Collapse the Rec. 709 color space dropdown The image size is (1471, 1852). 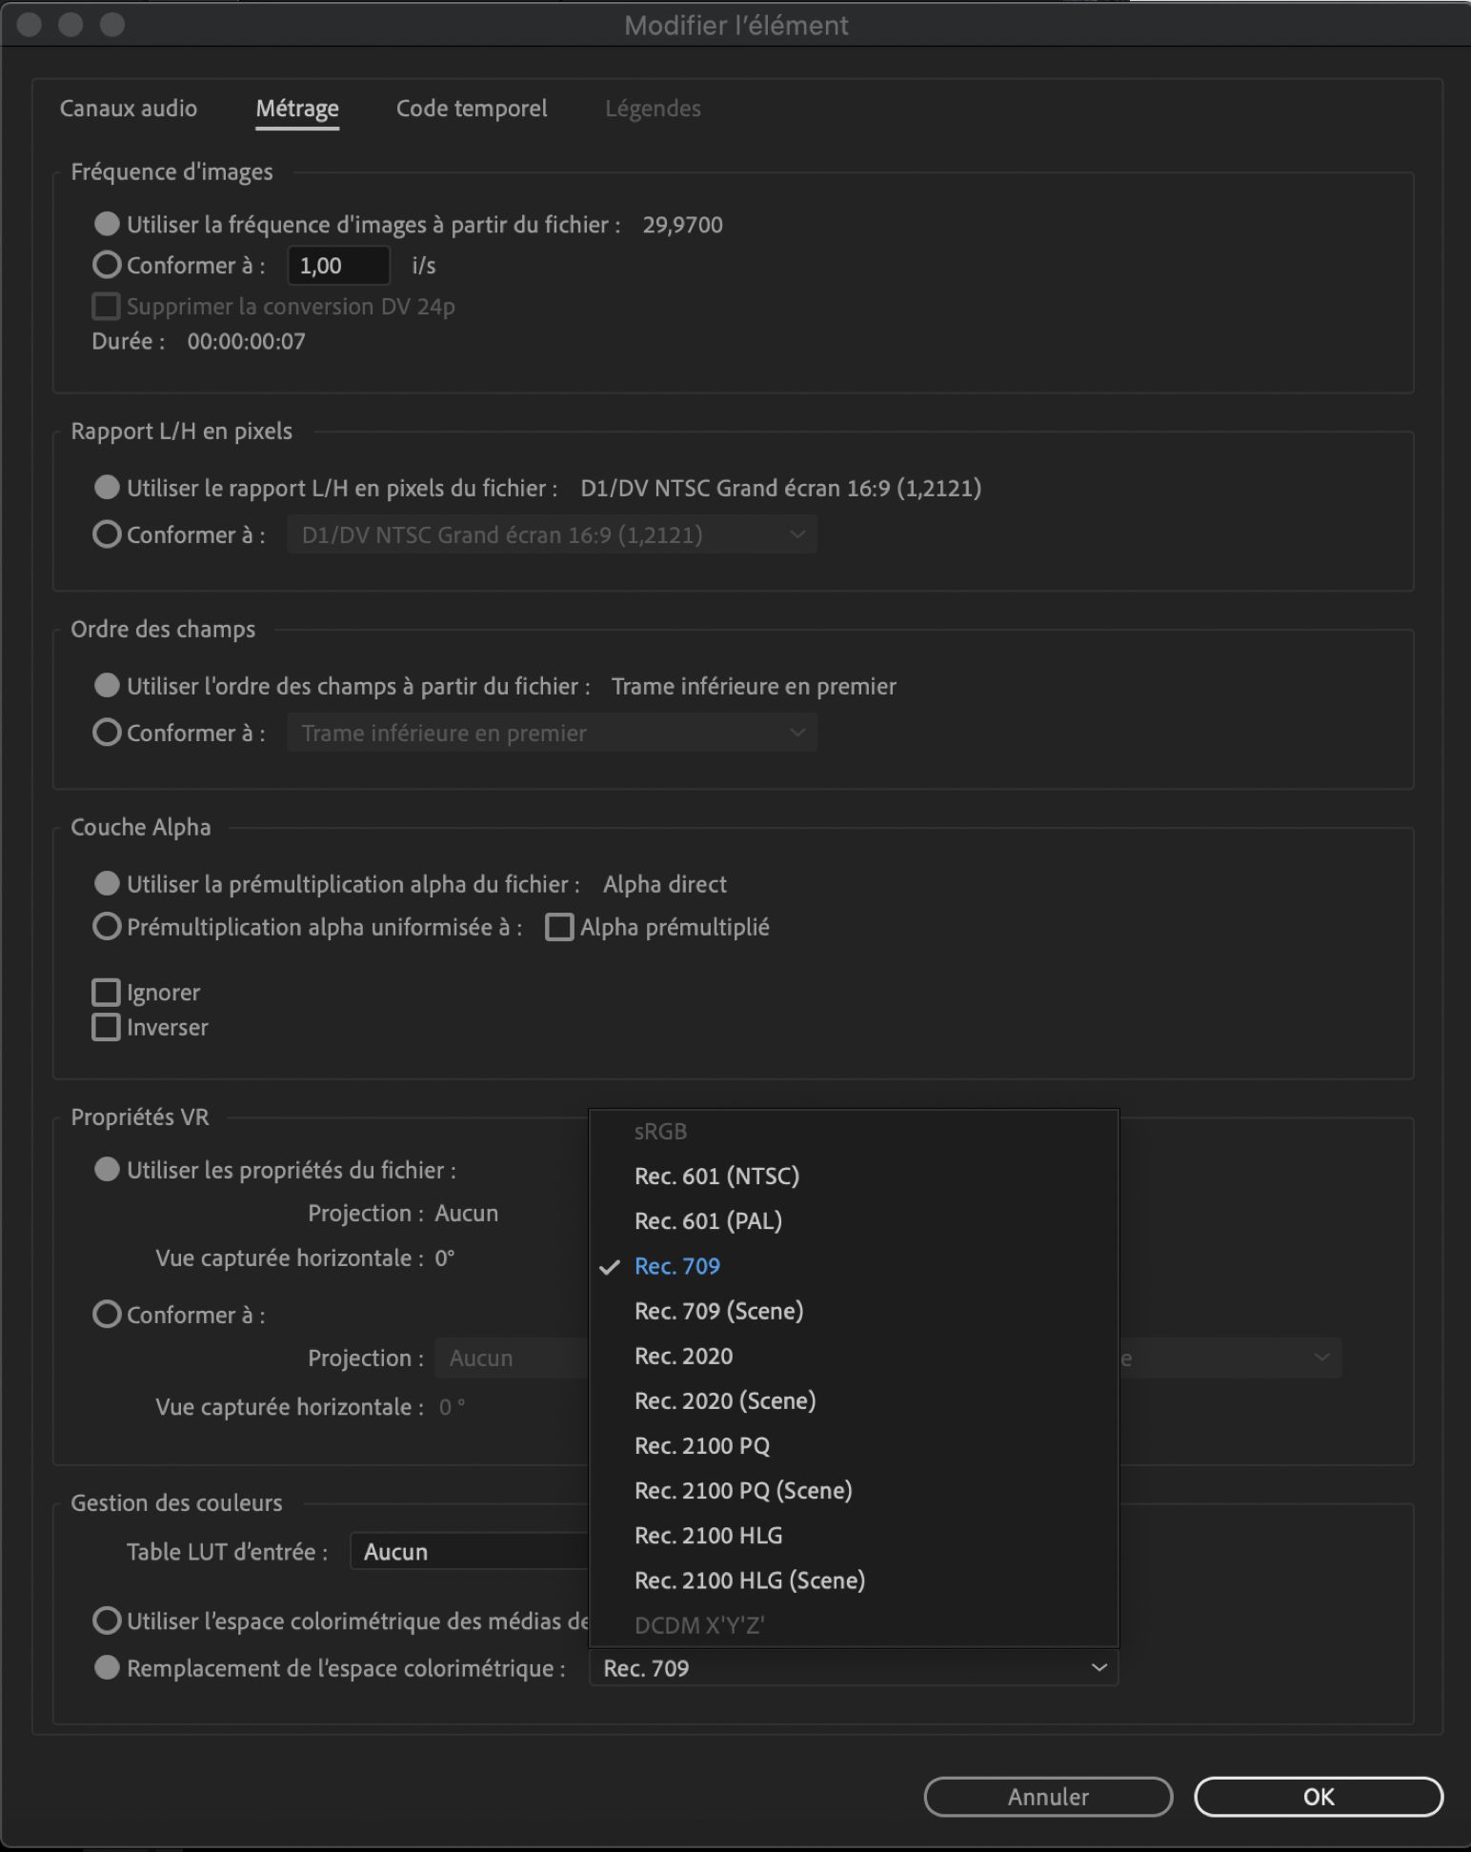(x=853, y=1668)
